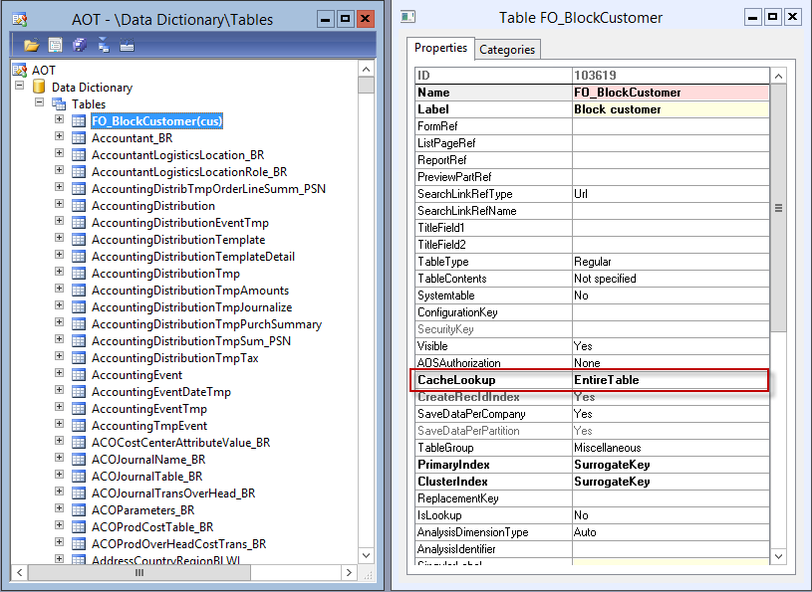Image resolution: width=812 pixels, height=592 pixels.
Task: Select ACOProdOverHeadCostTrans_BR table
Action: (x=178, y=544)
